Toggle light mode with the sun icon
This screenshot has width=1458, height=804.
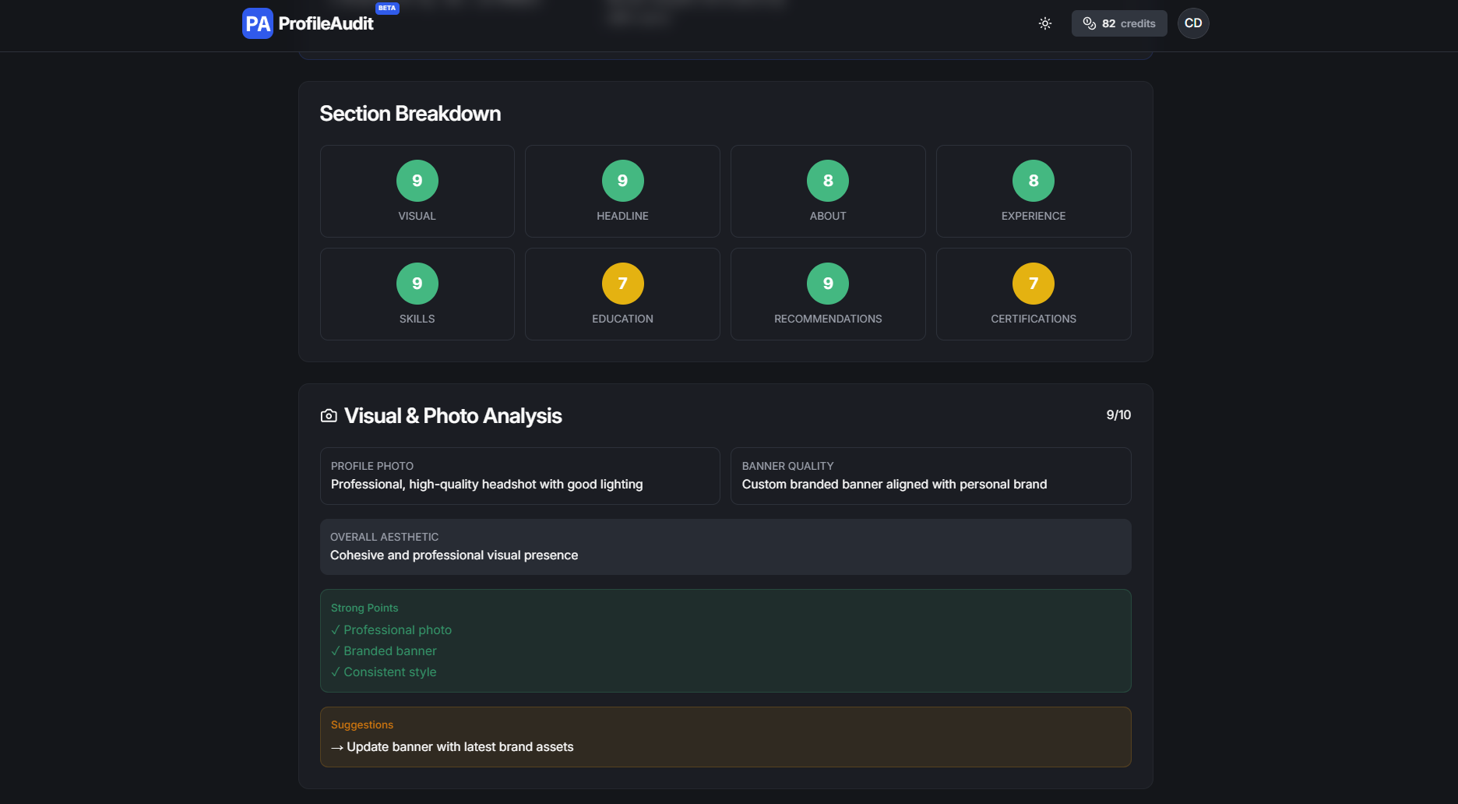pyautogui.click(x=1044, y=23)
